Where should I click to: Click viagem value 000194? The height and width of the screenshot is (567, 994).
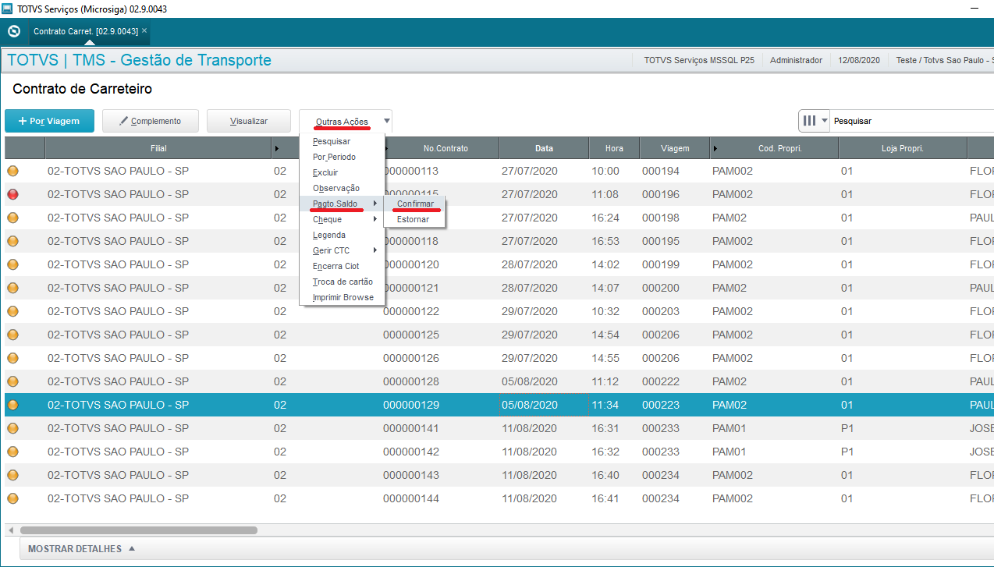661,171
